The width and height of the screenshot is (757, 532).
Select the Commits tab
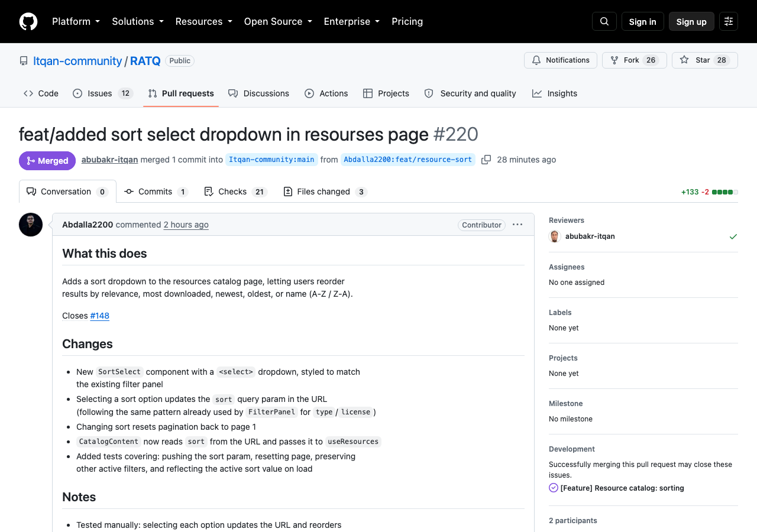pos(156,192)
